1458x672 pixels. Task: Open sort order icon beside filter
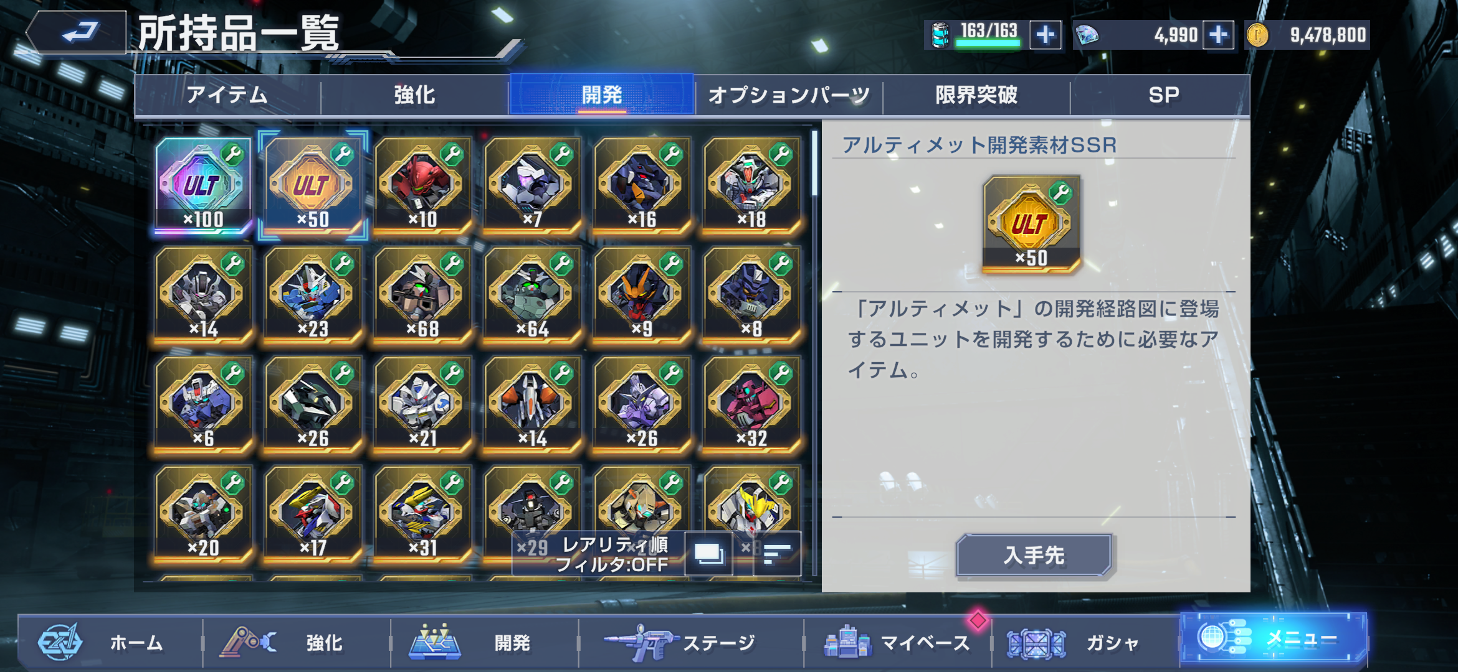click(776, 553)
